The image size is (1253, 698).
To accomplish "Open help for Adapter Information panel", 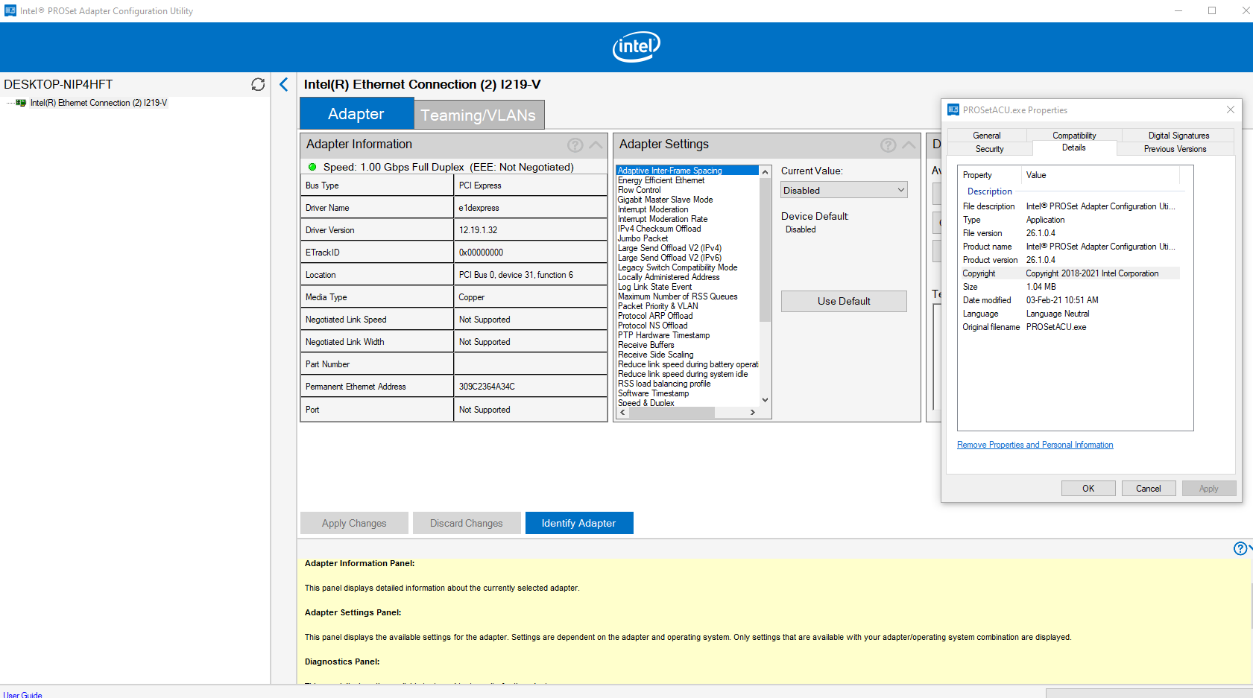I will [x=575, y=145].
